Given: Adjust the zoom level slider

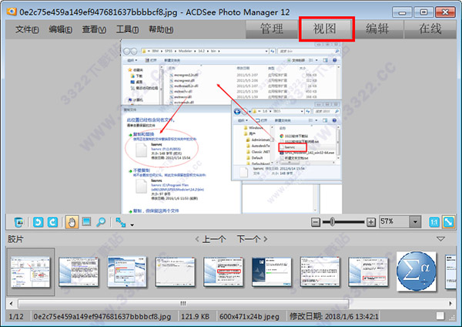Looking at the screenshot, I should [x=333, y=221].
